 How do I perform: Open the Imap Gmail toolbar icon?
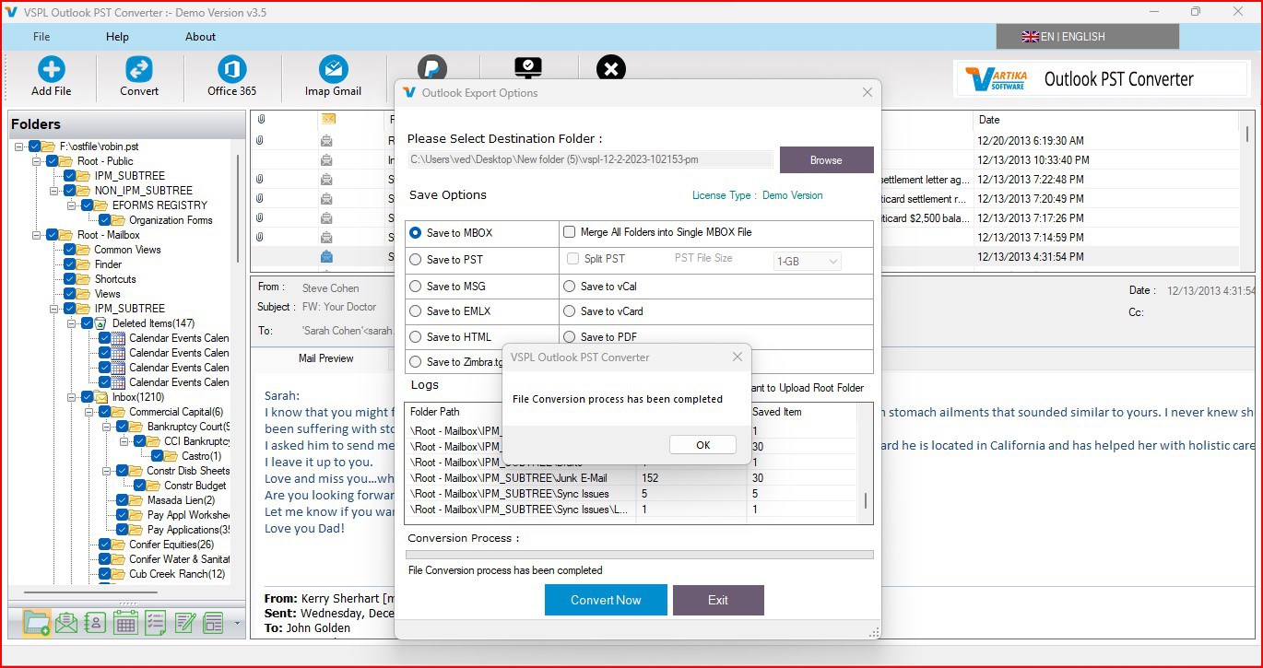coord(333,70)
